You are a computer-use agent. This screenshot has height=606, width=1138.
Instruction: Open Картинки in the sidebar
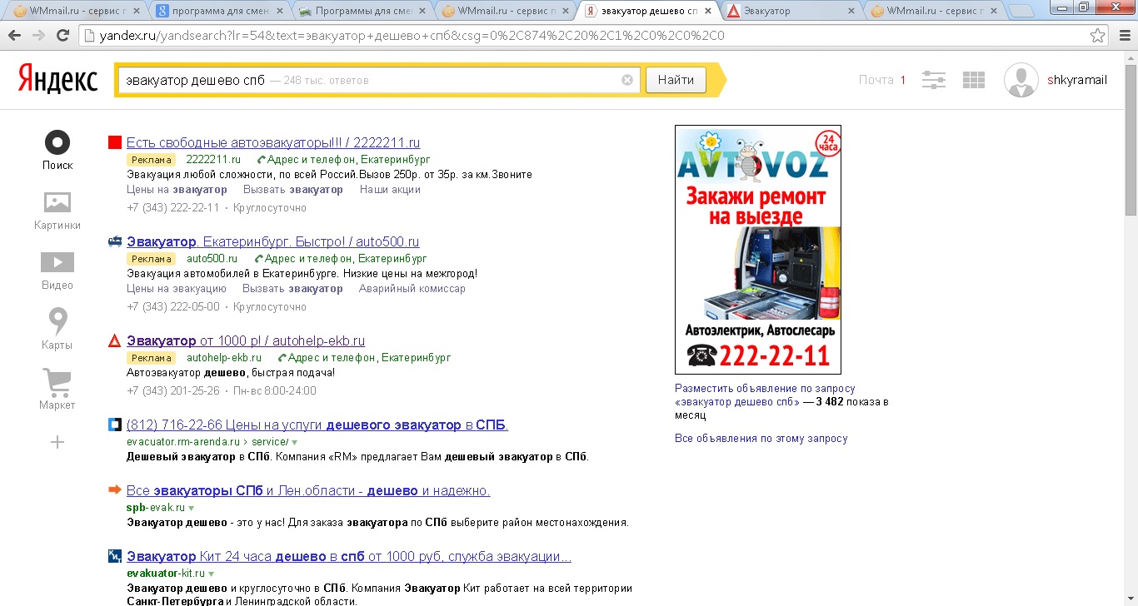point(57,202)
